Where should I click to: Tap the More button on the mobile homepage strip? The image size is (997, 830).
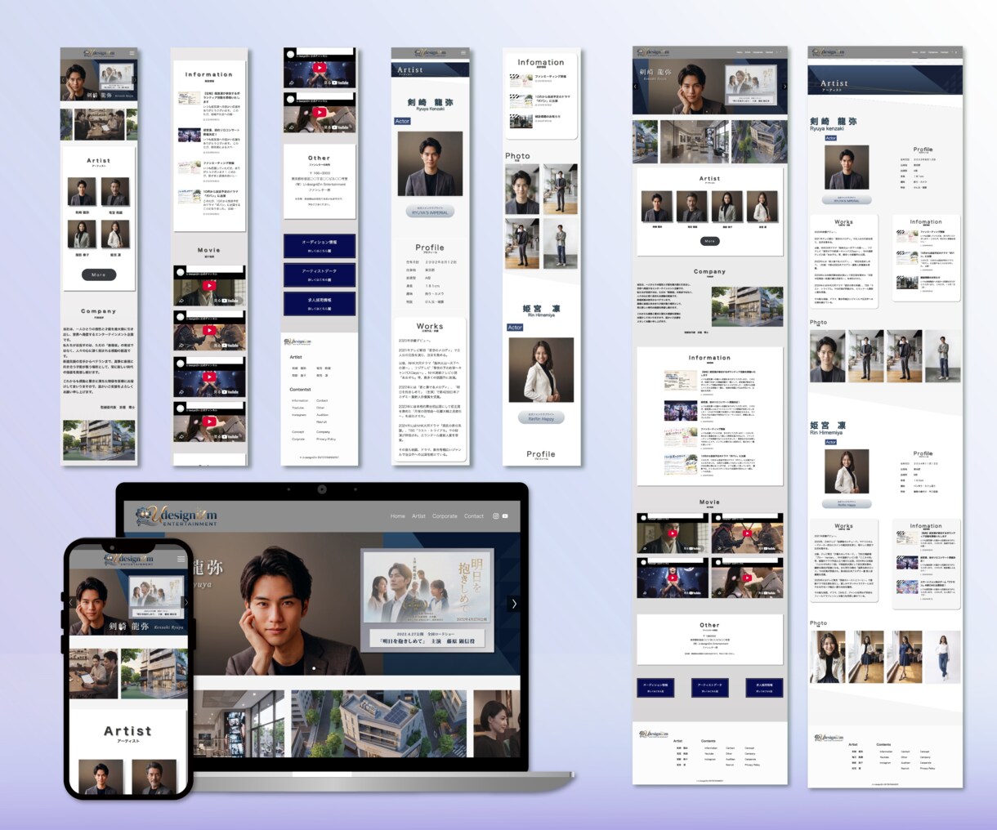tap(99, 274)
